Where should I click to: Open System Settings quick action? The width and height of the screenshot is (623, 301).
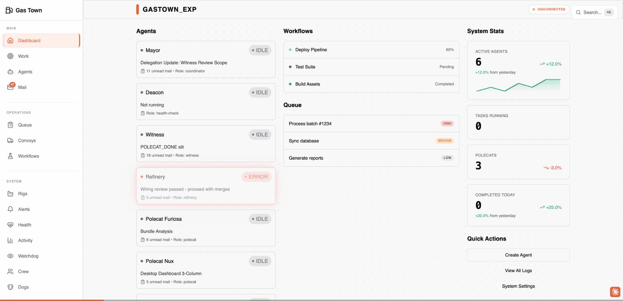tap(518, 286)
